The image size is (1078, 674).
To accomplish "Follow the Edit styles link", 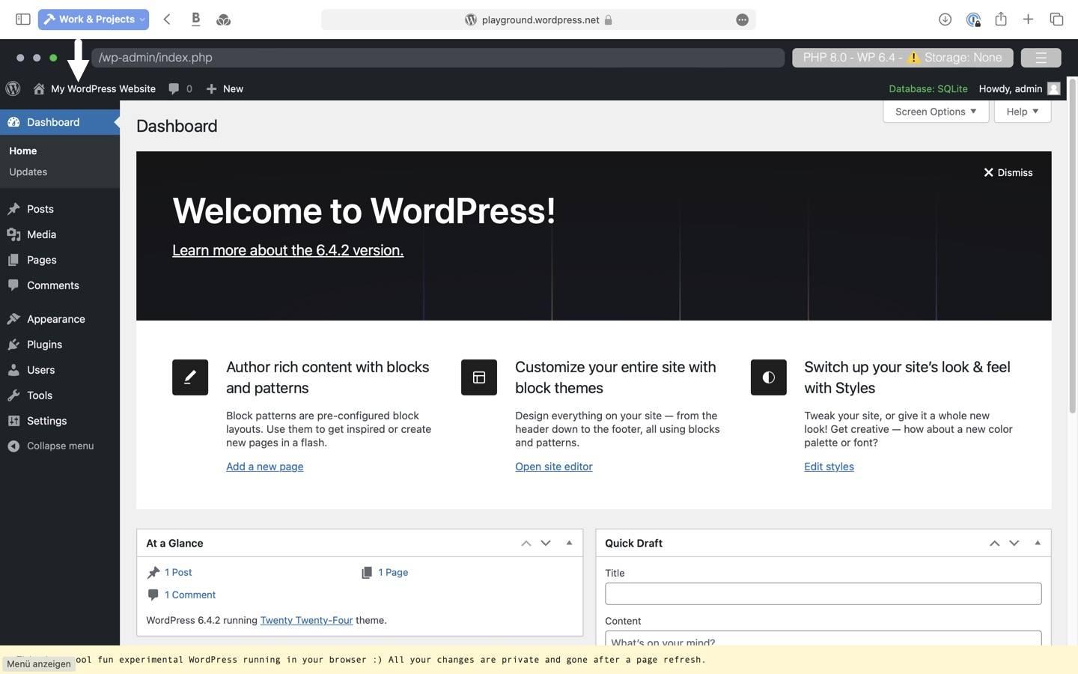I will (829, 467).
